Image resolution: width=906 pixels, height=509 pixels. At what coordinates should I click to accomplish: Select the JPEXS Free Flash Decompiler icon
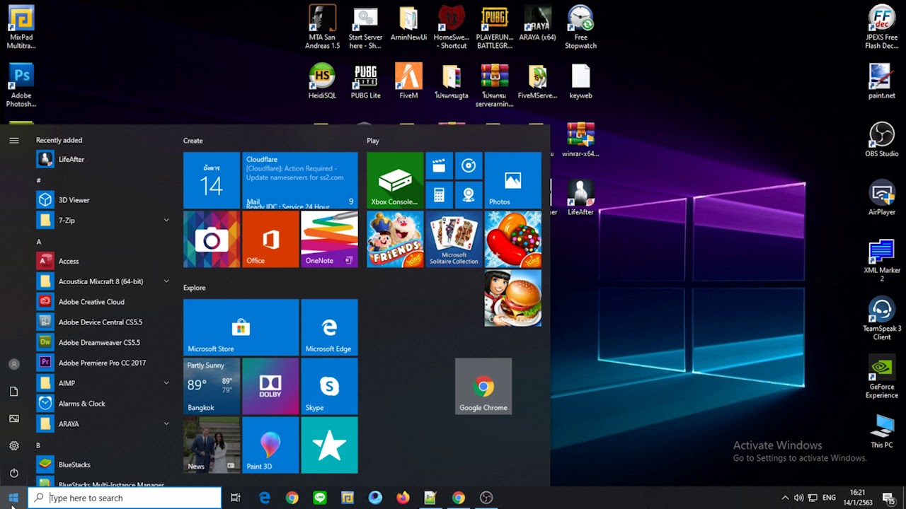[882, 28]
